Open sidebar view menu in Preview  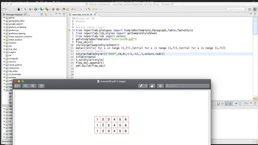(17, 86)
